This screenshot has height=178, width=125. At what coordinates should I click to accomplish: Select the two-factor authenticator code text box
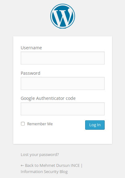[x=63, y=109]
